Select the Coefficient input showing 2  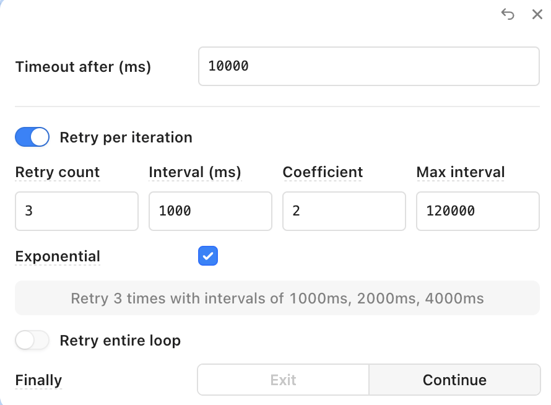coord(344,211)
